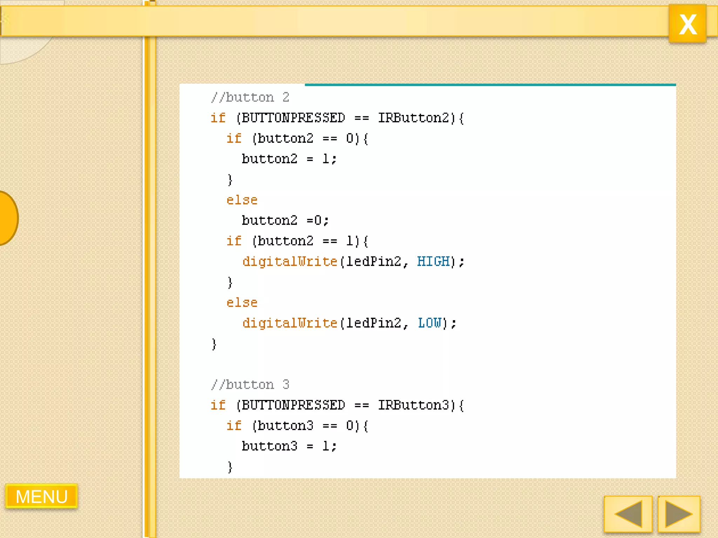
Task: Click the 'button2 = 1;' statement
Action: coord(289,159)
